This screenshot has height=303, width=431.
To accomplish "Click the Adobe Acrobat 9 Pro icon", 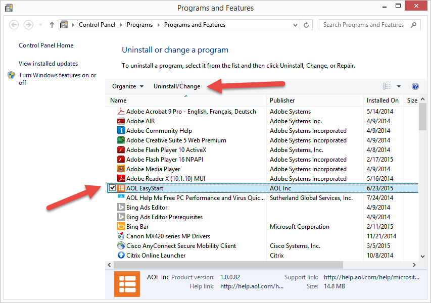I will point(121,111).
